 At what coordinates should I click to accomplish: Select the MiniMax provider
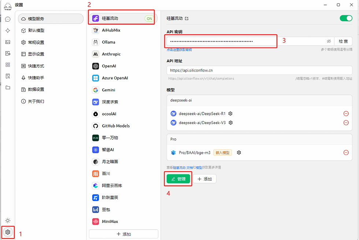[x=123, y=221]
